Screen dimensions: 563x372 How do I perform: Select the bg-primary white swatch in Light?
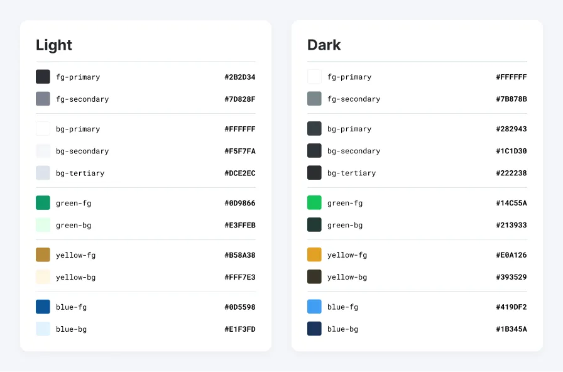coord(41,129)
